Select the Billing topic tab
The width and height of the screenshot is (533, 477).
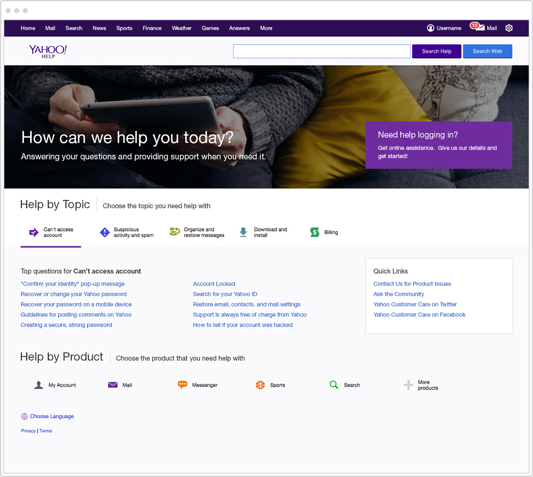[324, 233]
